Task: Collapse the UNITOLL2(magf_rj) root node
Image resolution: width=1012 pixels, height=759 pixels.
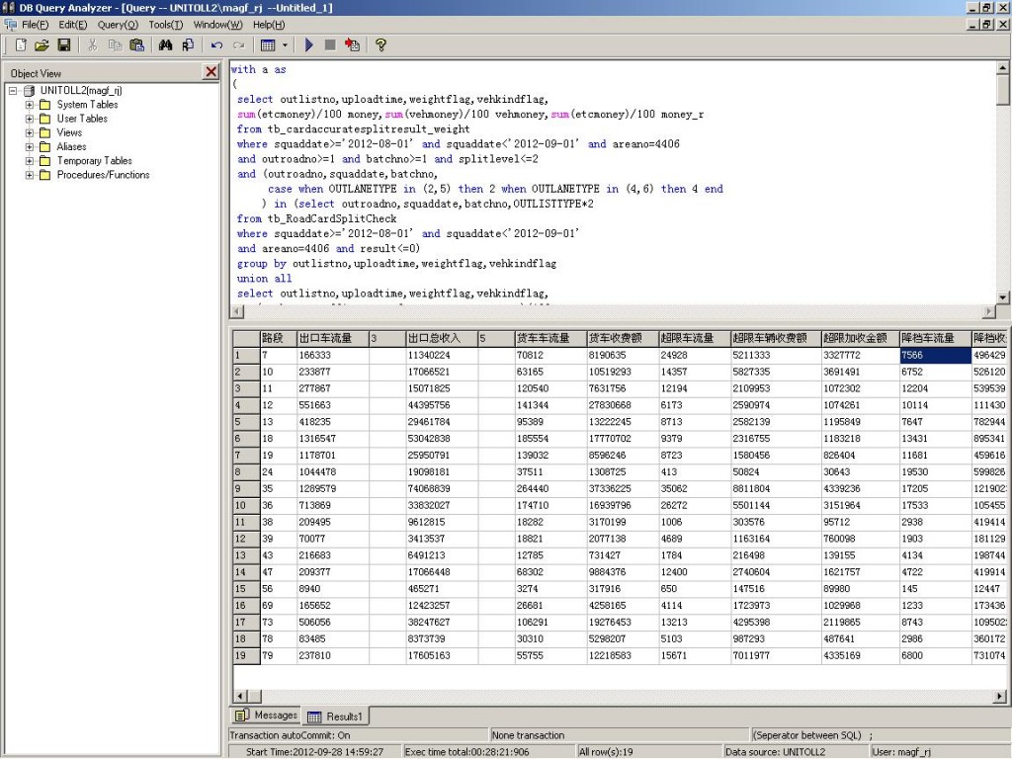Action: (13, 91)
